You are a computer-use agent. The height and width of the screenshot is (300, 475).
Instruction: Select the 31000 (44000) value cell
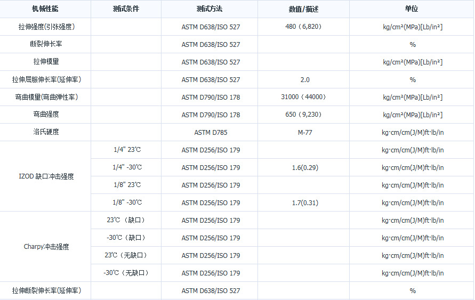click(x=303, y=97)
